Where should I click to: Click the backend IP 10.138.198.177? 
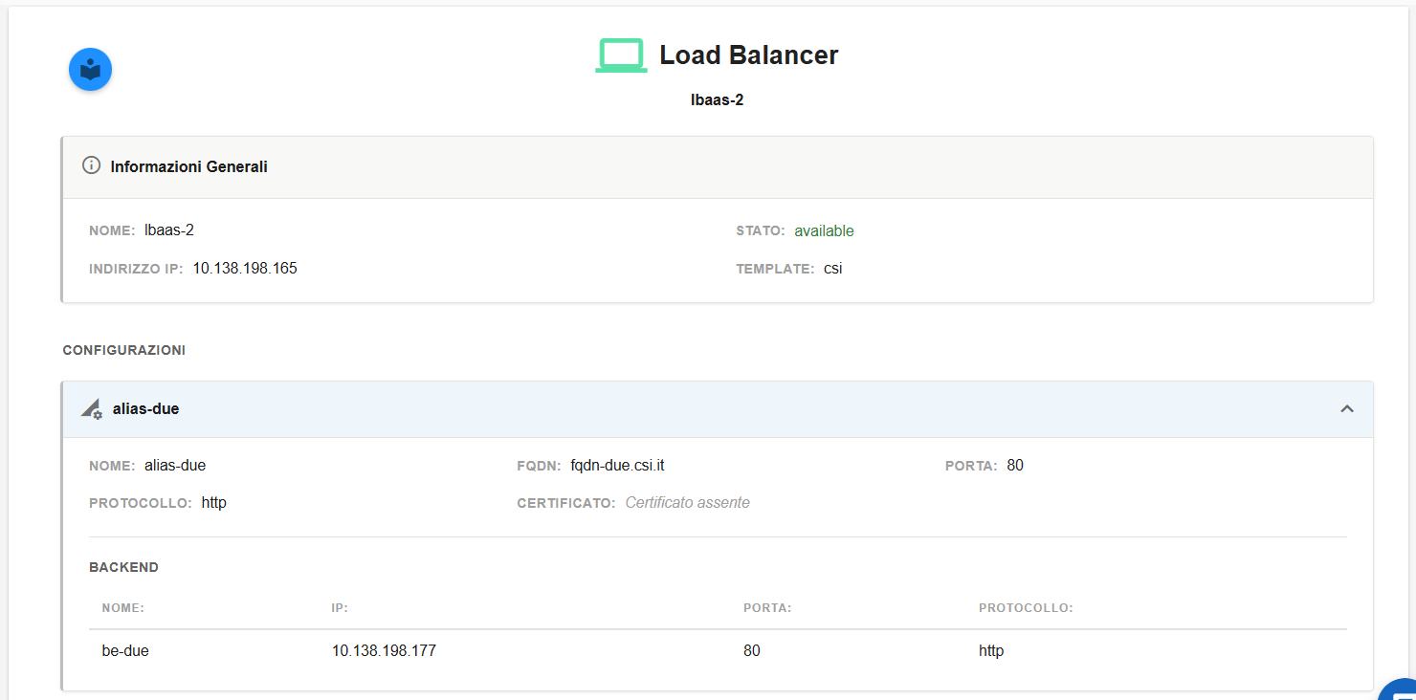click(x=384, y=651)
